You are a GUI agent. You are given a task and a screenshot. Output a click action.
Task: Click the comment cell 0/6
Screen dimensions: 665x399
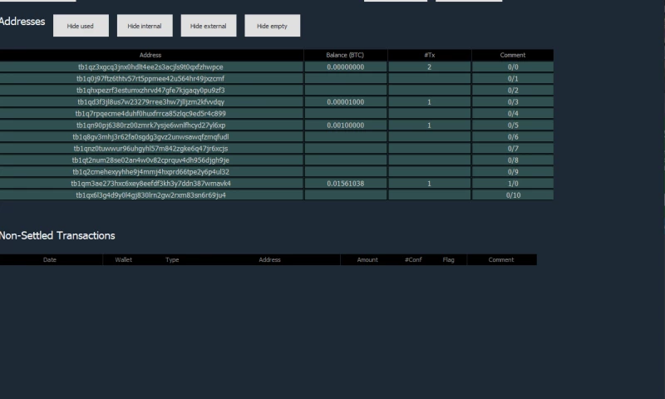tap(513, 137)
